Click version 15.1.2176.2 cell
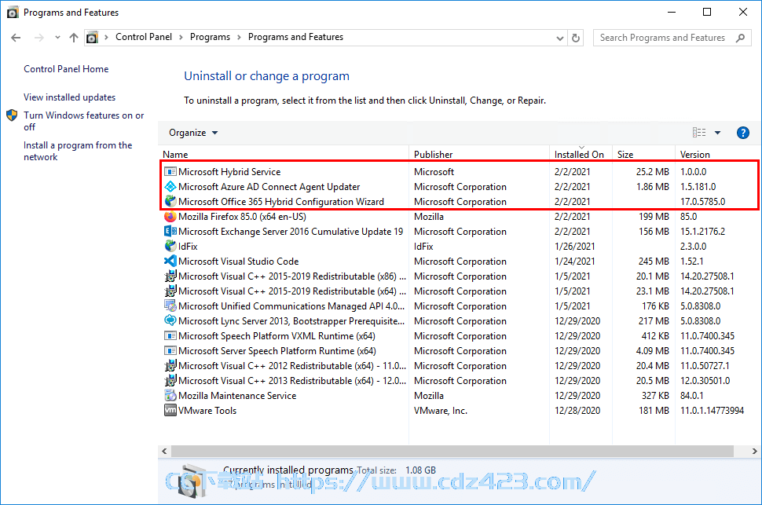Screen dimensions: 762x505 (703, 232)
